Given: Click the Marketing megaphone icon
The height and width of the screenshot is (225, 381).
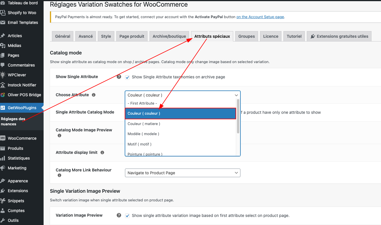Looking at the screenshot, I should coord(3,168).
